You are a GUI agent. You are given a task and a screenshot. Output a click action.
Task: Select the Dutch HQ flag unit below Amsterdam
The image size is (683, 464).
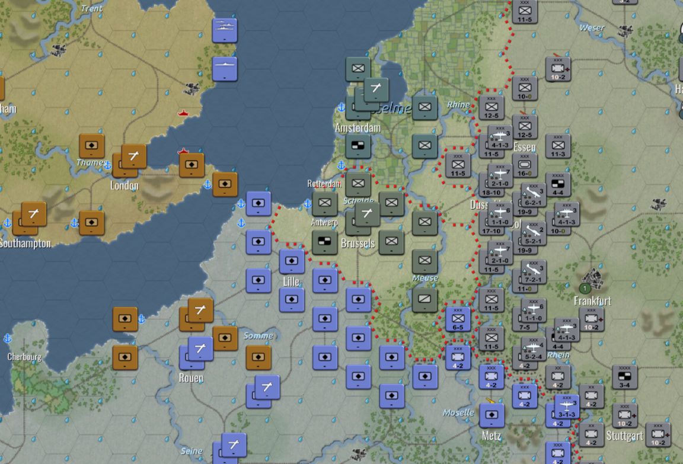[358, 146]
